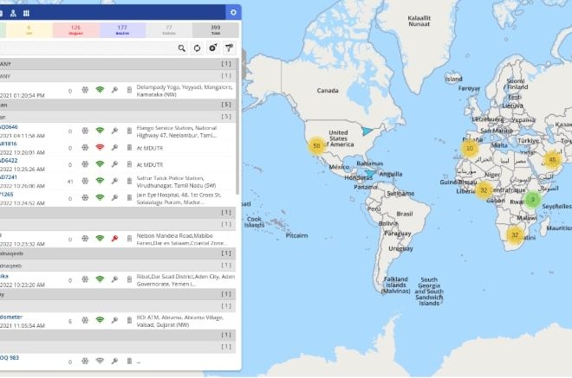This screenshot has height=378, width=572.
Task: Click the person marker icon in header
Action: pos(12,13)
